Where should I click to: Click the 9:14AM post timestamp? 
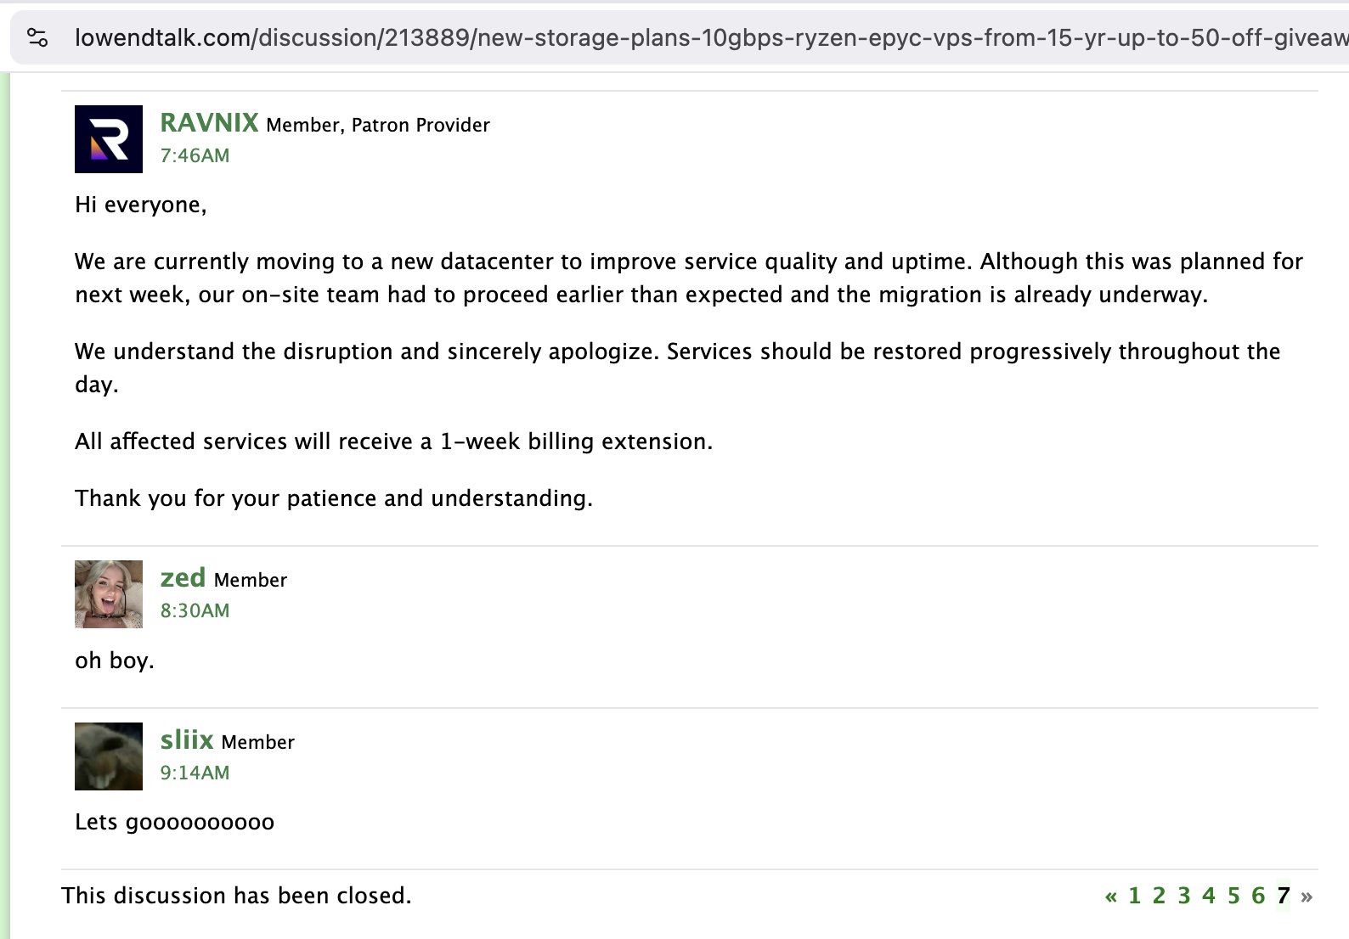pyautogui.click(x=195, y=773)
